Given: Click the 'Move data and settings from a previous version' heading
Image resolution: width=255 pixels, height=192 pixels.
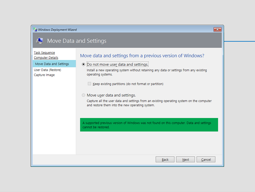Looking at the screenshot, I should tap(142, 56).
